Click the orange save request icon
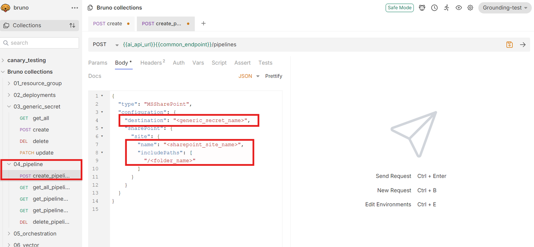Image resolution: width=534 pixels, height=247 pixels. click(x=510, y=45)
